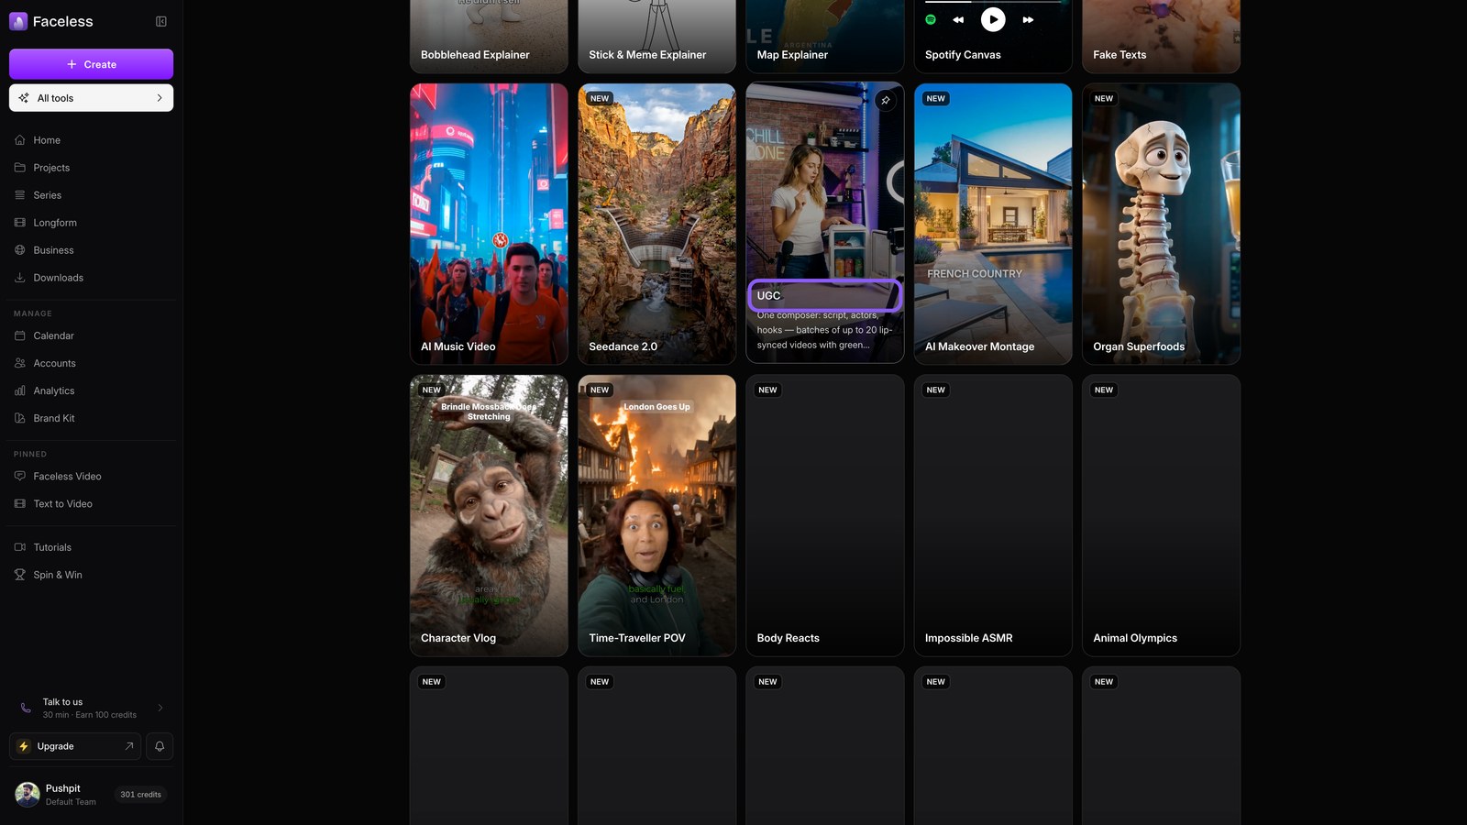Image resolution: width=1467 pixels, height=825 pixels.
Task: Open the Longform section
Action: 91,223
